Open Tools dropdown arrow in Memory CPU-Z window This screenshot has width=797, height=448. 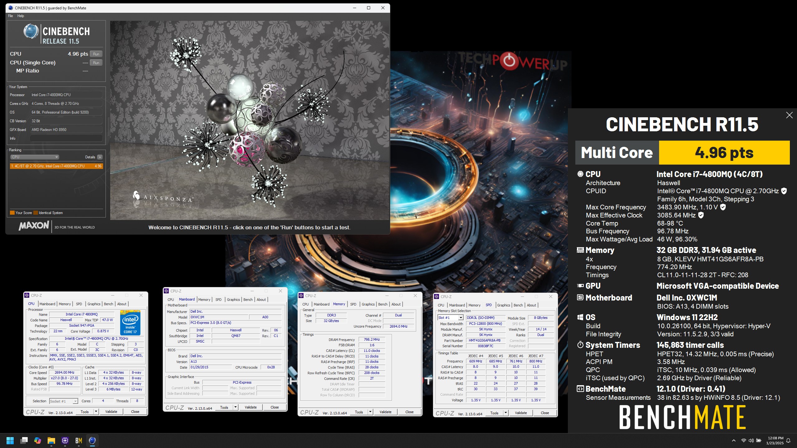pos(370,412)
